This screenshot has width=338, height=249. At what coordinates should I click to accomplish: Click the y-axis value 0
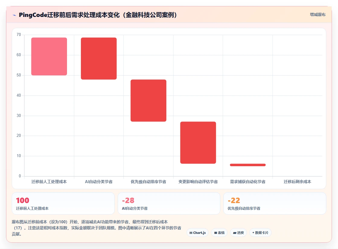pos(20,176)
